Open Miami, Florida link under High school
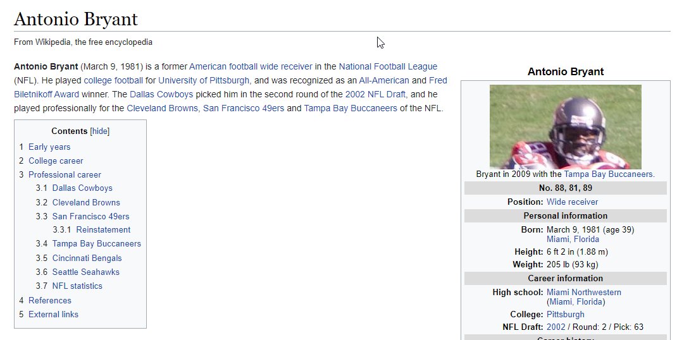Image resolution: width=677 pixels, height=340 pixels. (576, 301)
